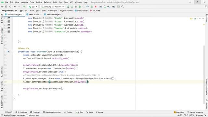This screenshot has height=117, width=208.
Task: Open the Analyze menu
Action: (x=39, y=2)
